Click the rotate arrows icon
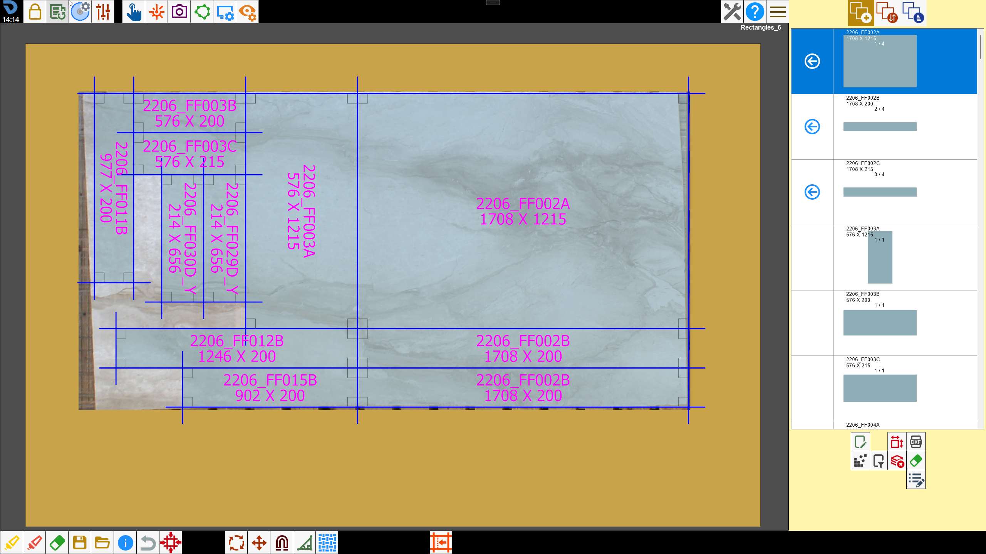986x554 pixels. tap(236, 543)
